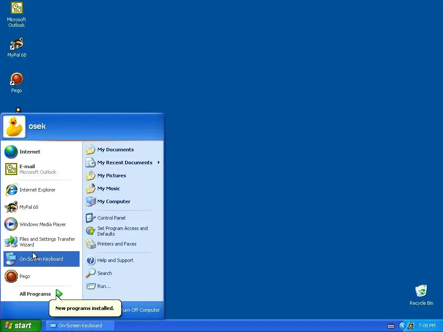Launch On-Screen Keyboard from the start menu
This screenshot has width=443, height=332.
tap(42, 259)
